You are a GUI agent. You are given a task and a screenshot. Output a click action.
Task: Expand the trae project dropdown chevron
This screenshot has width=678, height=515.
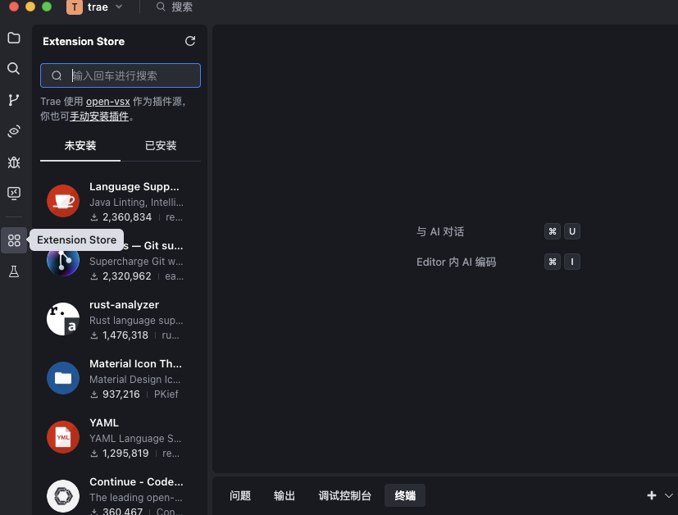(119, 7)
